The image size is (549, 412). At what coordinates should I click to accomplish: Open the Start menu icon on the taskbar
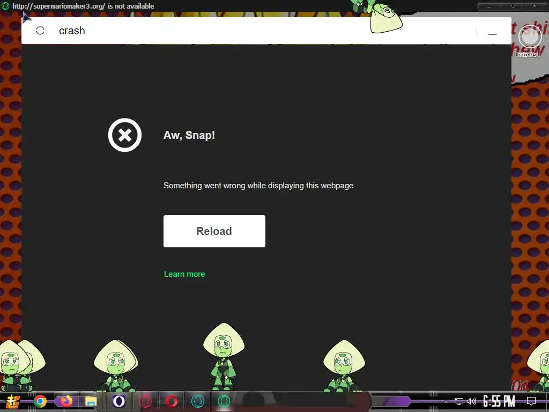13,401
